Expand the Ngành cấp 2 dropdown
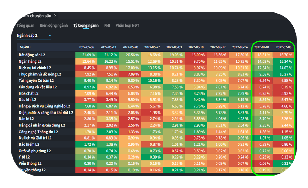 pos(34,35)
